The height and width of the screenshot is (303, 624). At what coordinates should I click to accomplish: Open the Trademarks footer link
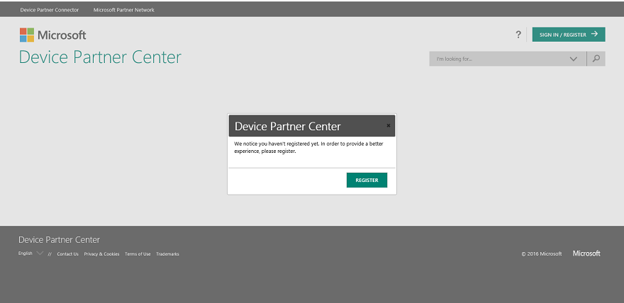(x=167, y=254)
